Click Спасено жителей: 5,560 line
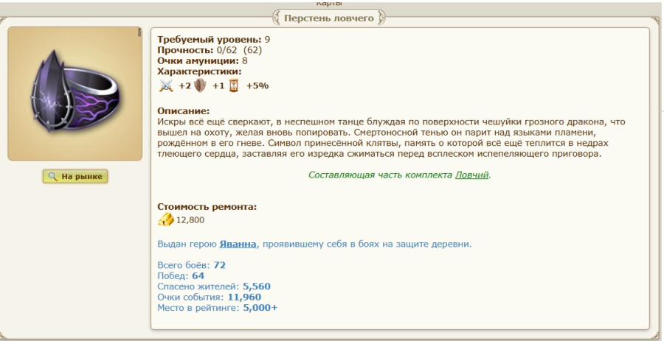Image resolution: width=664 pixels, height=341 pixels. pos(214,286)
